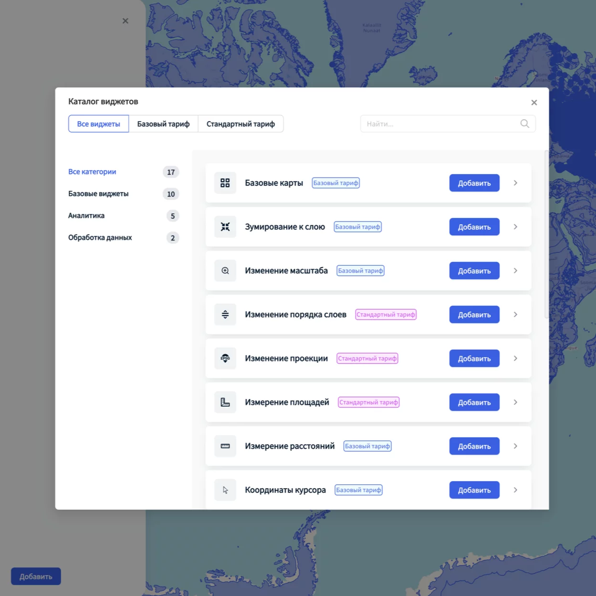Focus the Найти search field

[439, 124]
